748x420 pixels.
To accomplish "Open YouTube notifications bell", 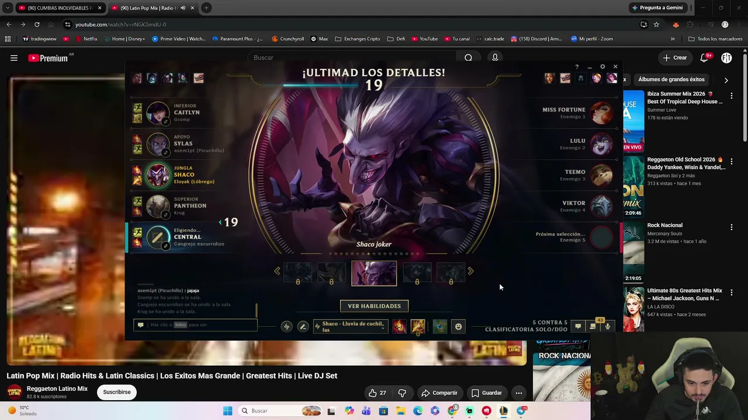I will 704,58.
